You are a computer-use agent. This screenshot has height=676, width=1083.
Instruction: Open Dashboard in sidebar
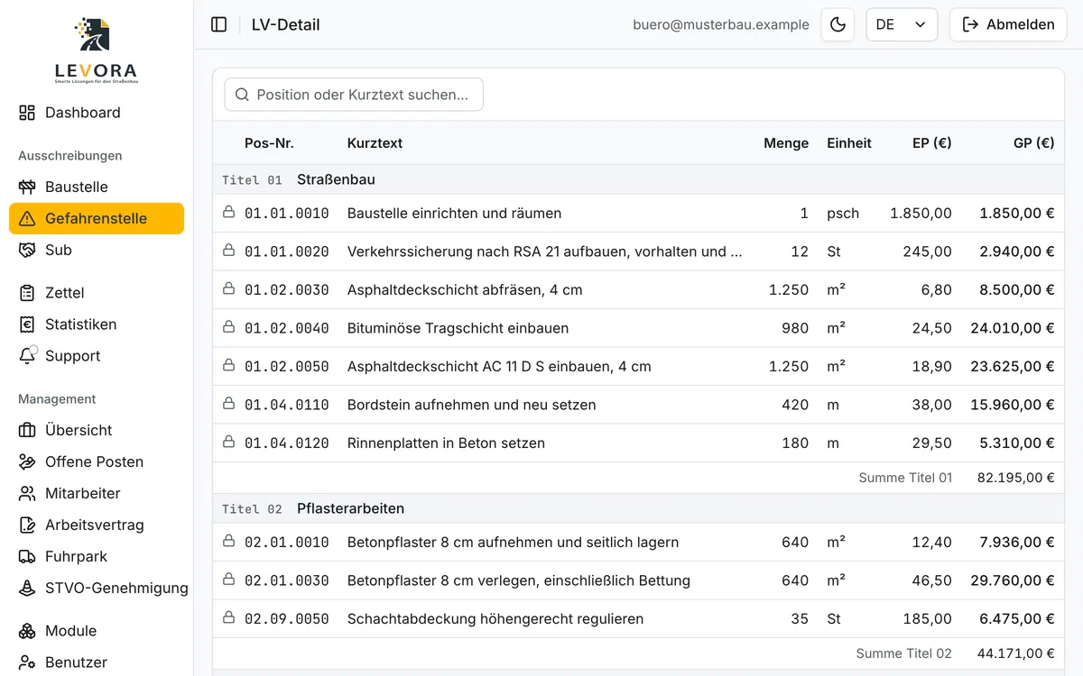(97, 113)
